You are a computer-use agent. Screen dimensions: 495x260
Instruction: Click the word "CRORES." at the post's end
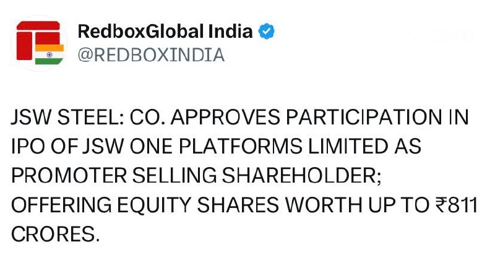point(55,235)
